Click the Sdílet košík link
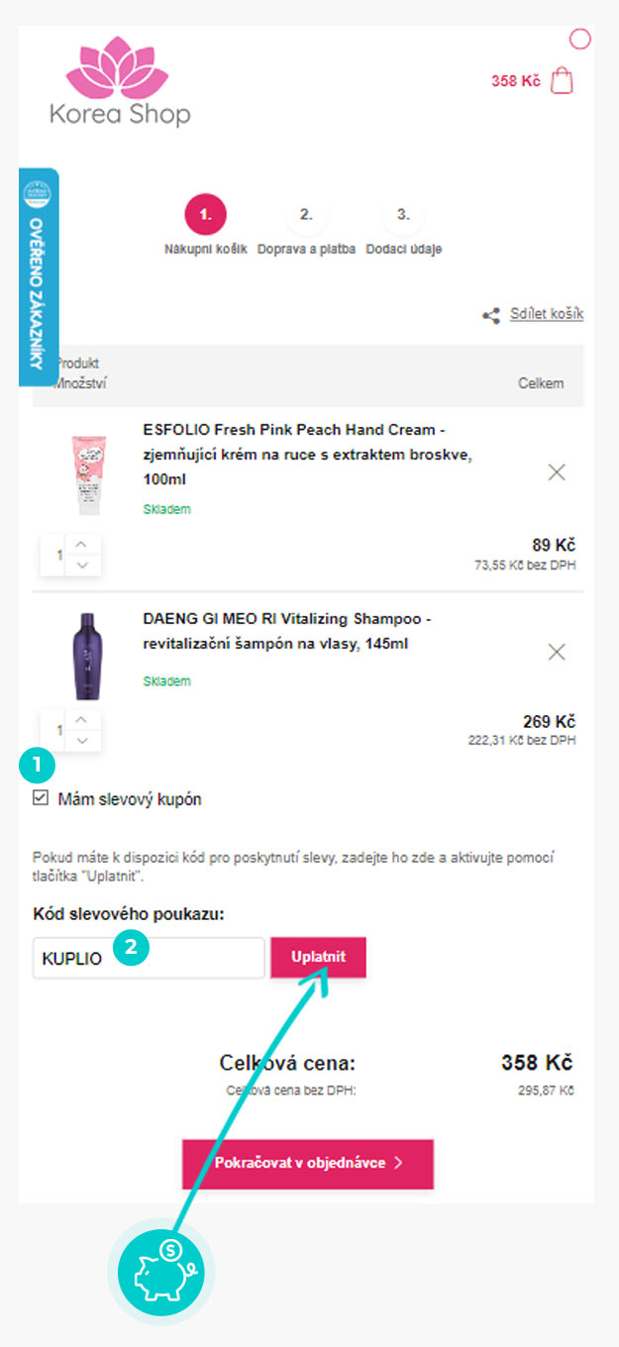The width and height of the screenshot is (619, 1347). pos(546,314)
